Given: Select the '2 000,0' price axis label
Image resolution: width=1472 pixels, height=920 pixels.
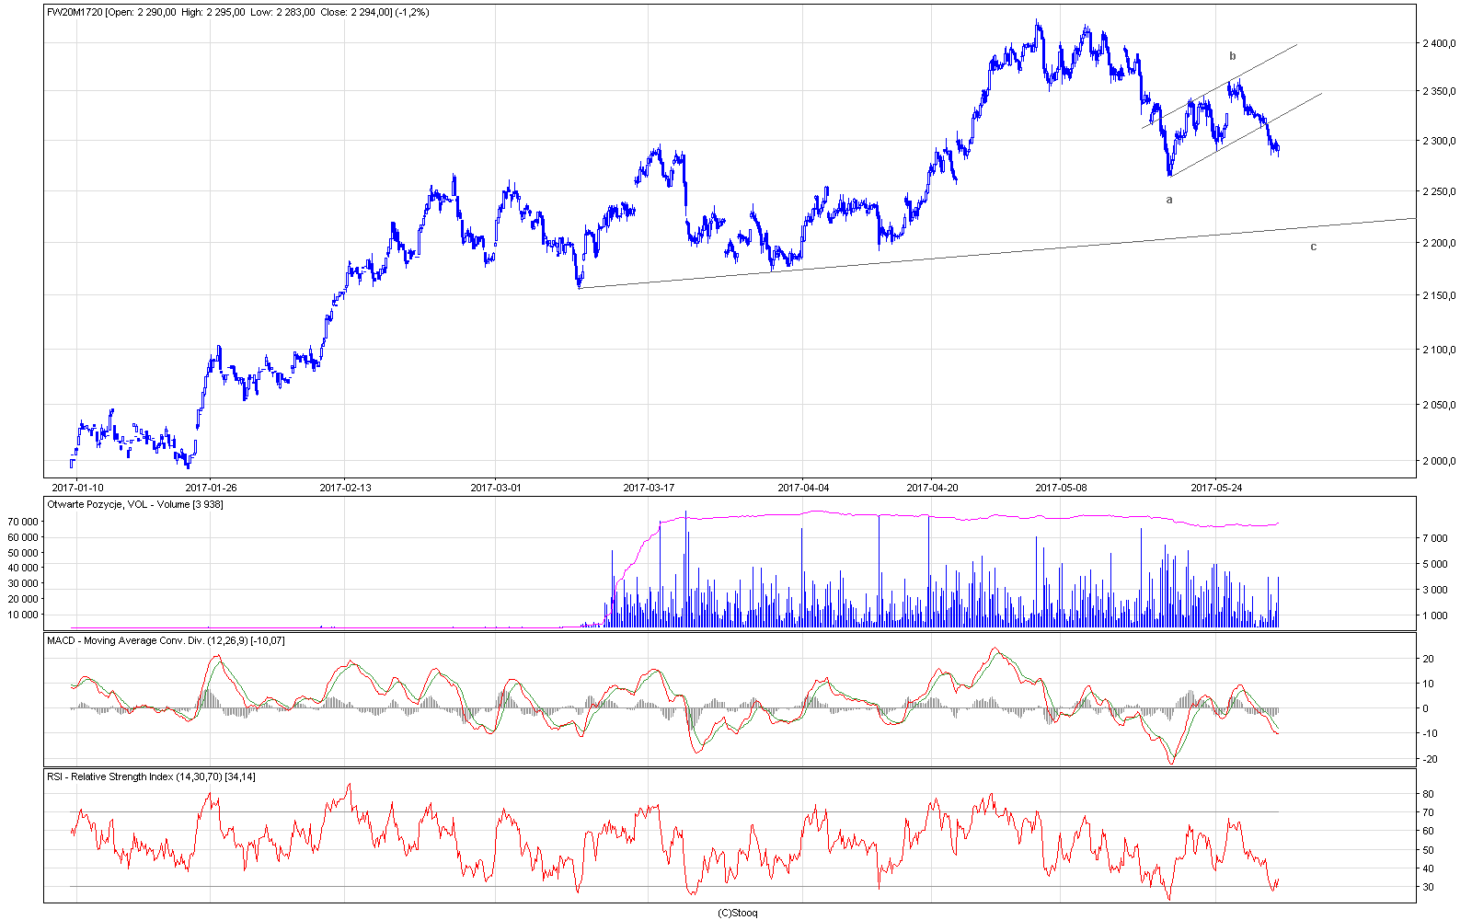Looking at the screenshot, I should coord(1439,461).
